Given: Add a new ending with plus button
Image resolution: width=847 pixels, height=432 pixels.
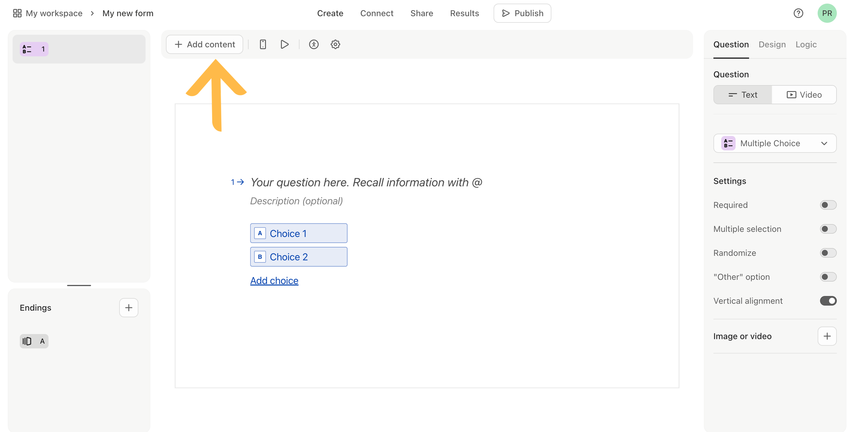Looking at the screenshot, I should click(128, 307).
